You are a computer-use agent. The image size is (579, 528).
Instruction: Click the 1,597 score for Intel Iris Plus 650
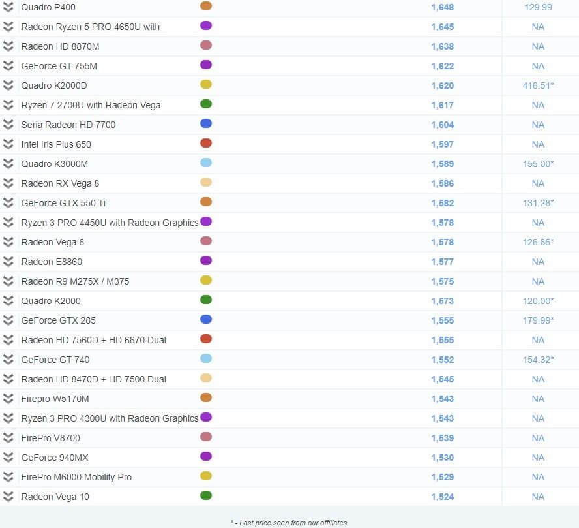coord(442,144)
